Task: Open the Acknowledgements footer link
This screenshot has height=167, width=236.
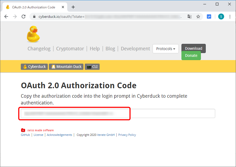Action: click(59, 135)
